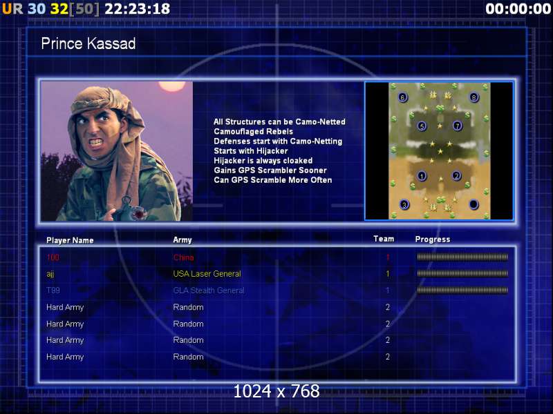Click the "GLA Stealth General" army entry

[x=209, y=290]
